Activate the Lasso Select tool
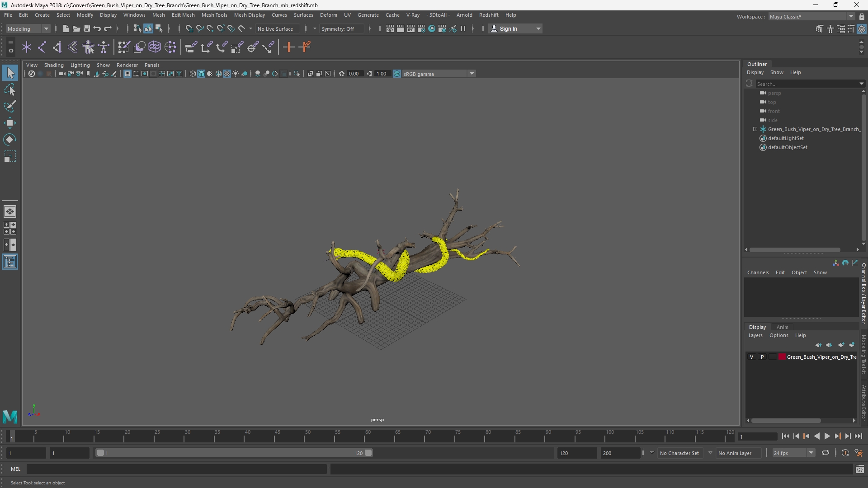Viewport: 868px width, 488px height. (10, 89)
